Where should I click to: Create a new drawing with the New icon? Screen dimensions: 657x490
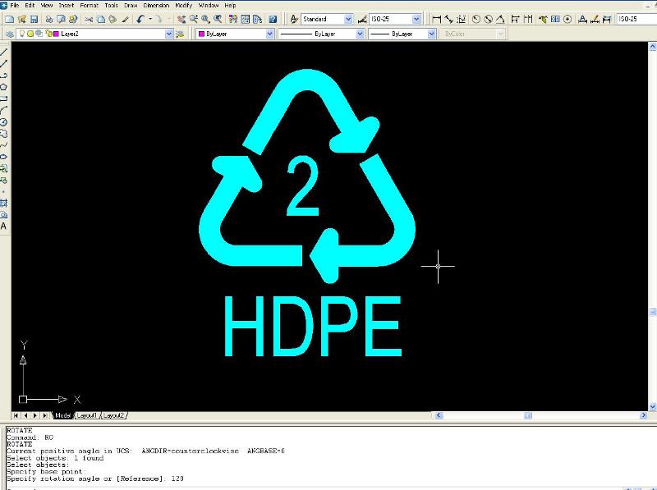pos(9,19)
